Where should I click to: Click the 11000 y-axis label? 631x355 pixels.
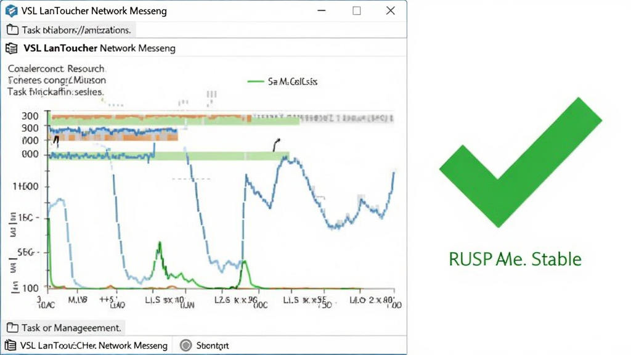(x=26, y=186)
